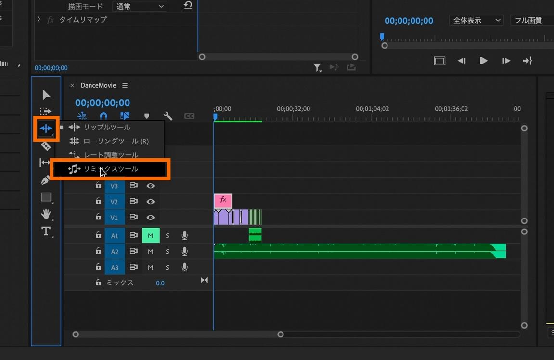Open フル画質 playback resolution dropdown
The image size is (554, 360).
(x=532, y=21)
